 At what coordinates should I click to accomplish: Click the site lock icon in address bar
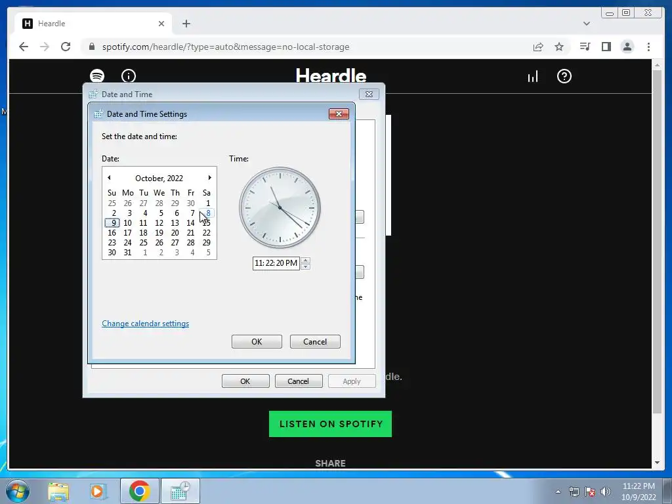[x=91, y=47]
